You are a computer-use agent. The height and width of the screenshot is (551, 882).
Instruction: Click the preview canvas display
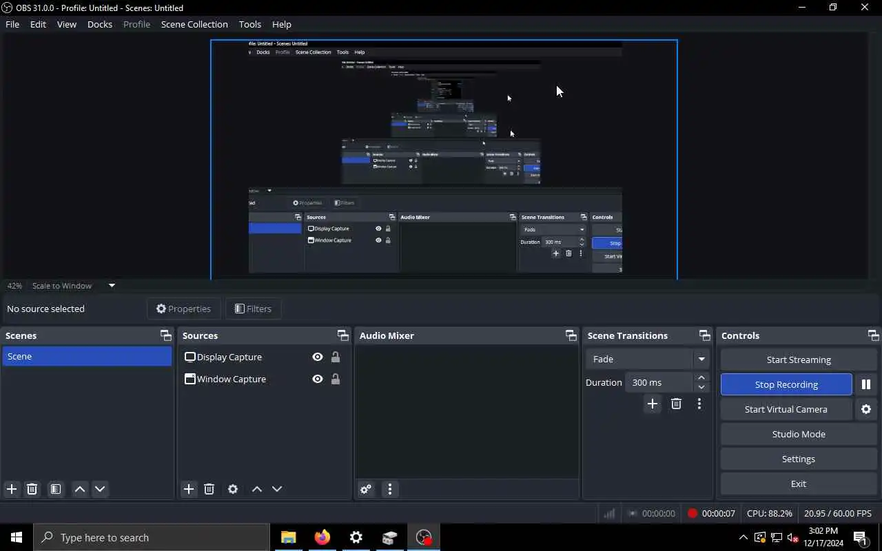(444, 159)
